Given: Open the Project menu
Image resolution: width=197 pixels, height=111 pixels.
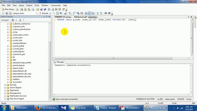Looking at the screenshot, I should [29, 6].
